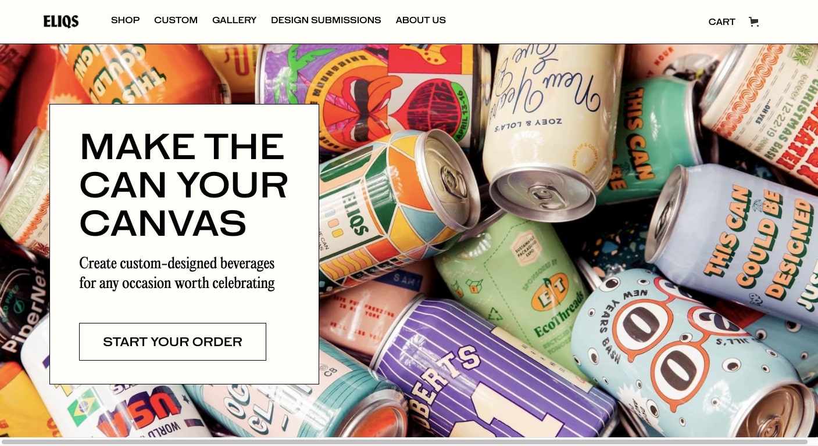Click the horizontal scrollbar at the bottom
Screen dimensions: 818x446
pos(404,442)
